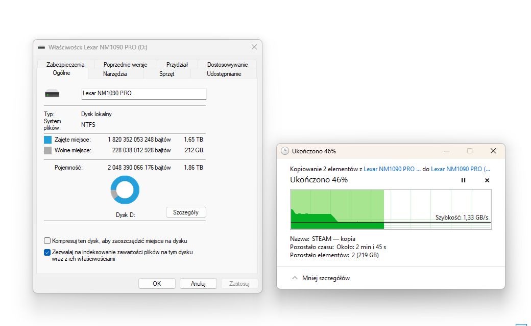
Task: Click the text 'Szybkość: 1,33 GB/s'
Action: (x=462, y=218)
